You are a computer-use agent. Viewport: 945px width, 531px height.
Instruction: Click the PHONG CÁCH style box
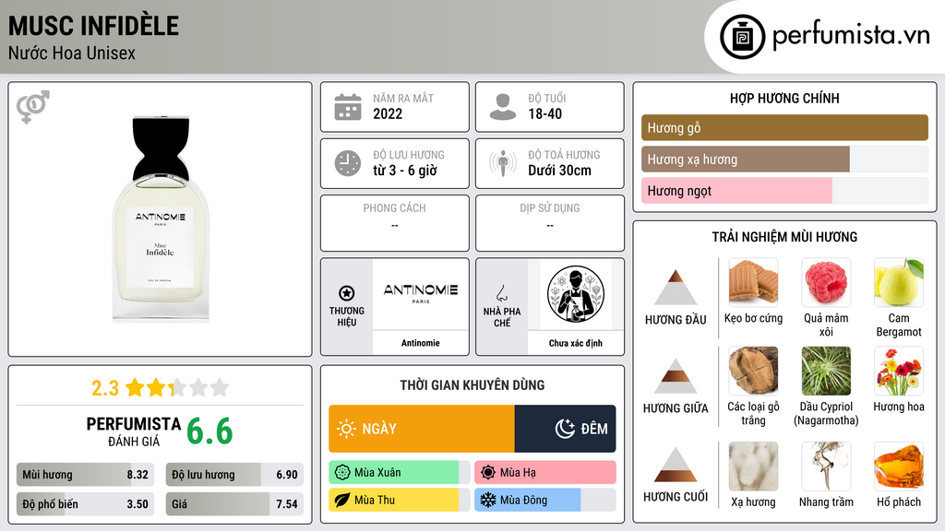pyautogui.click(x=395, y=223)
